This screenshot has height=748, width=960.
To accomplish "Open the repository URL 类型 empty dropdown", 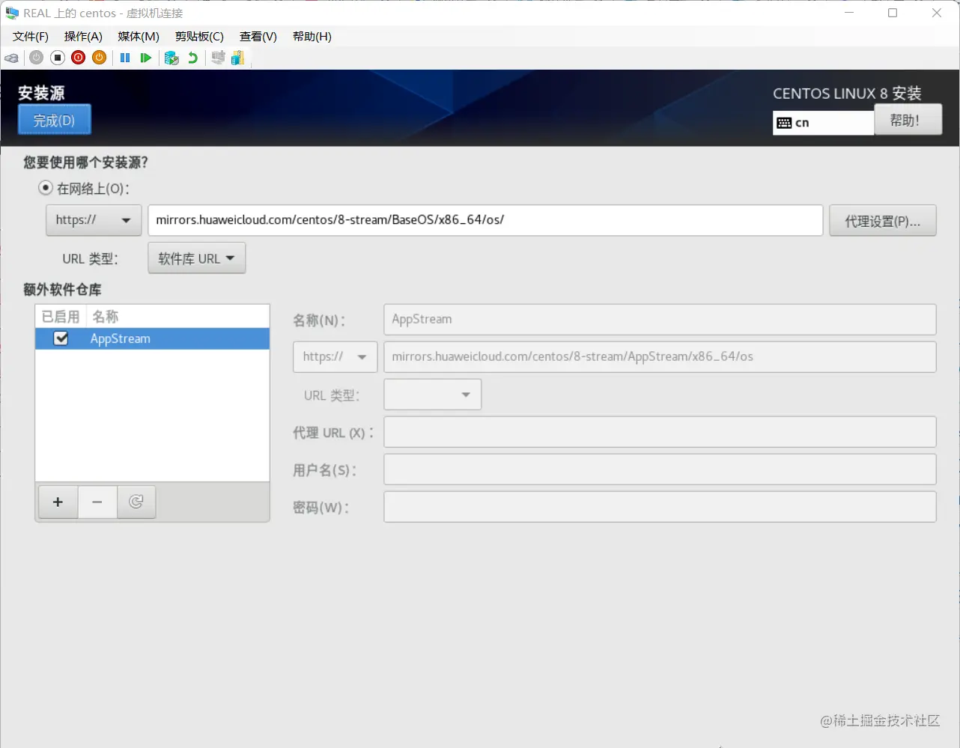I will coord(433,395).
